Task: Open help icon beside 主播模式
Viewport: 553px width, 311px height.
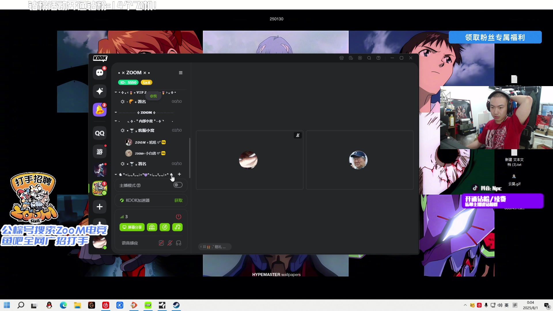Action: 139,185
